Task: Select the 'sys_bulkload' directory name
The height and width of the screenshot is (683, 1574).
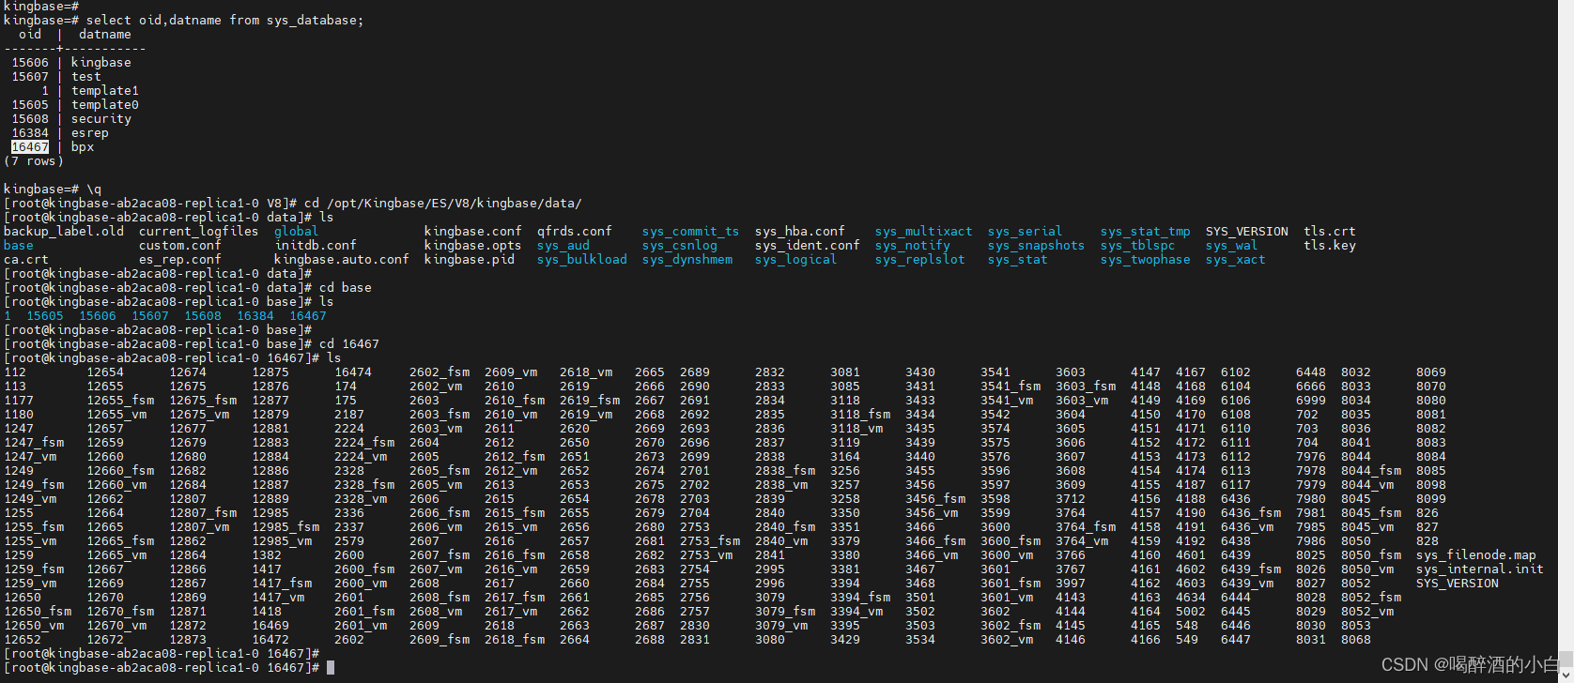Action: [582, 260]
